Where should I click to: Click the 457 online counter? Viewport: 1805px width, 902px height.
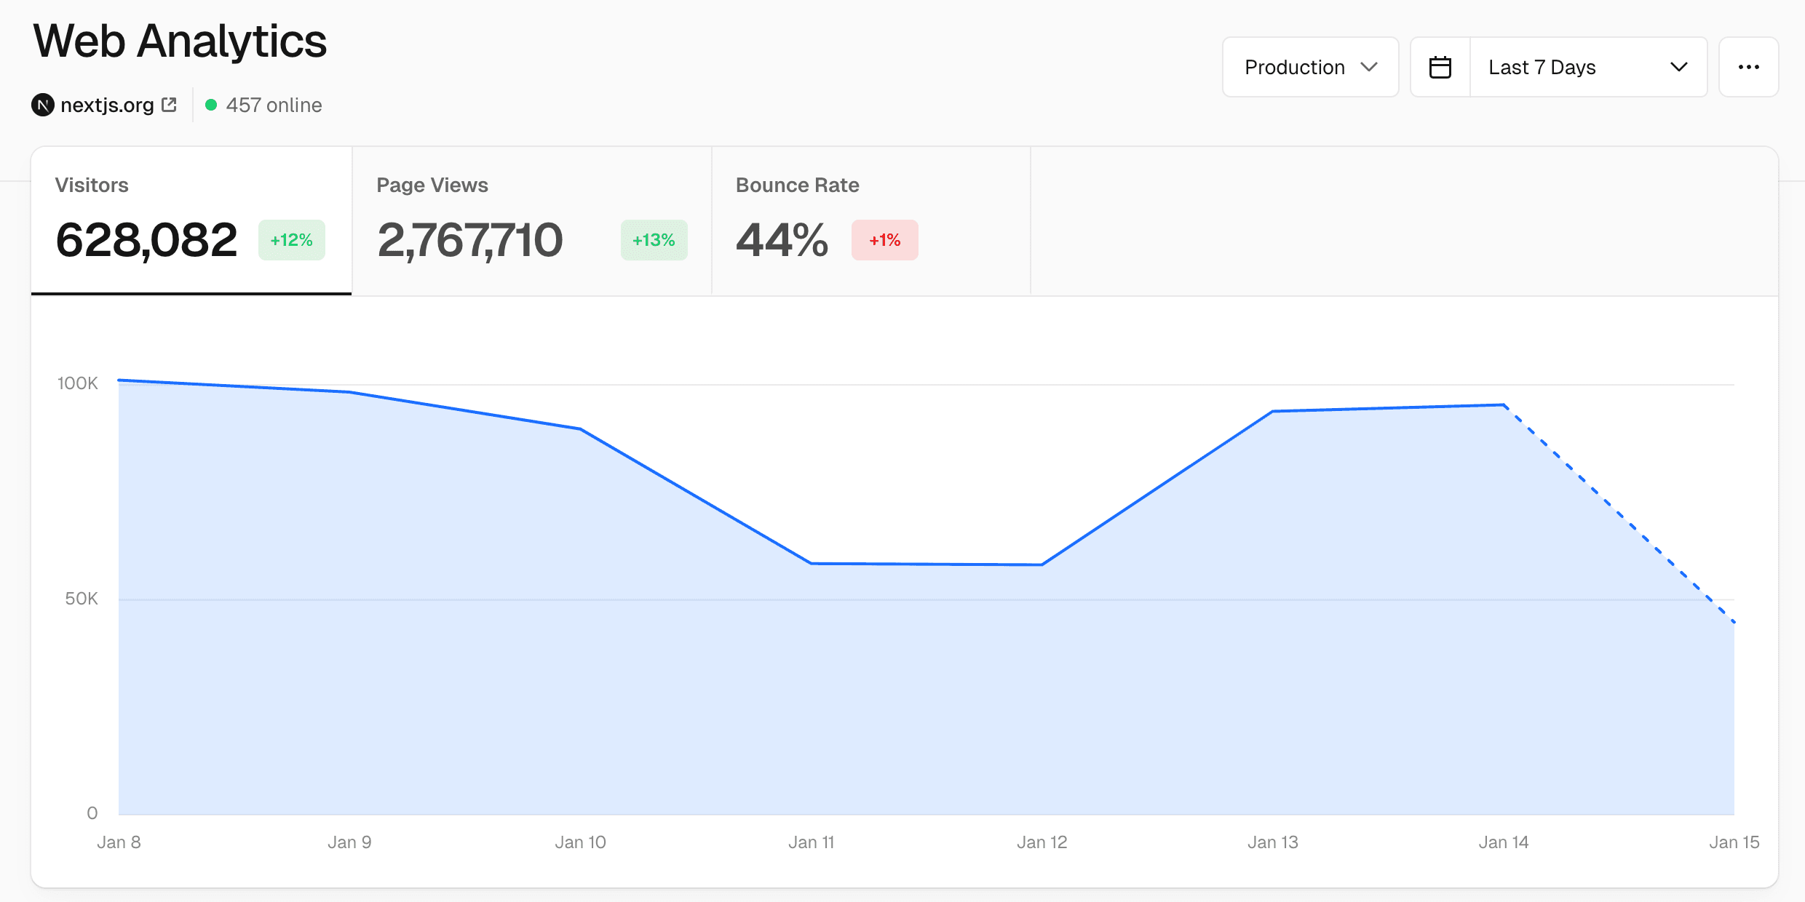tap(273, 105)
